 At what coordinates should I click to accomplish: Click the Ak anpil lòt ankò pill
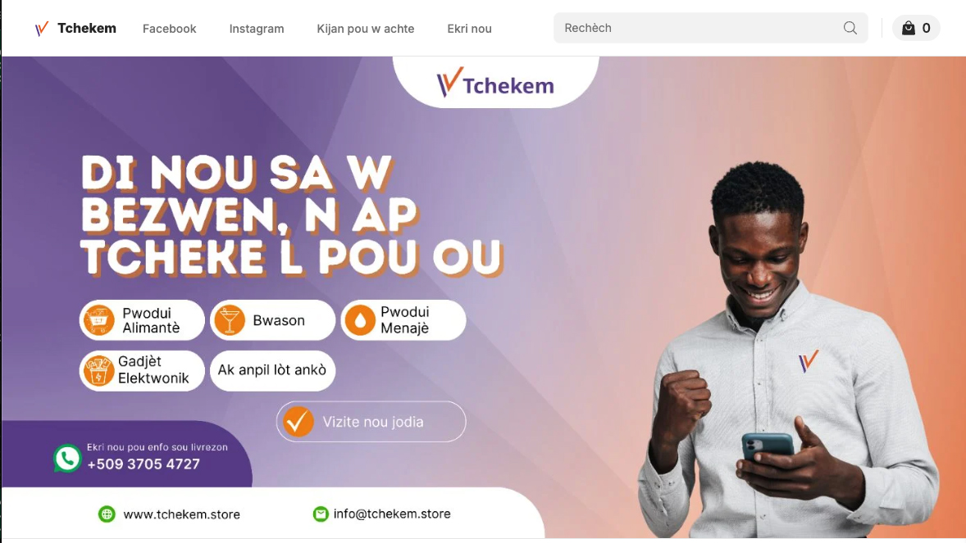pos(272,371)
